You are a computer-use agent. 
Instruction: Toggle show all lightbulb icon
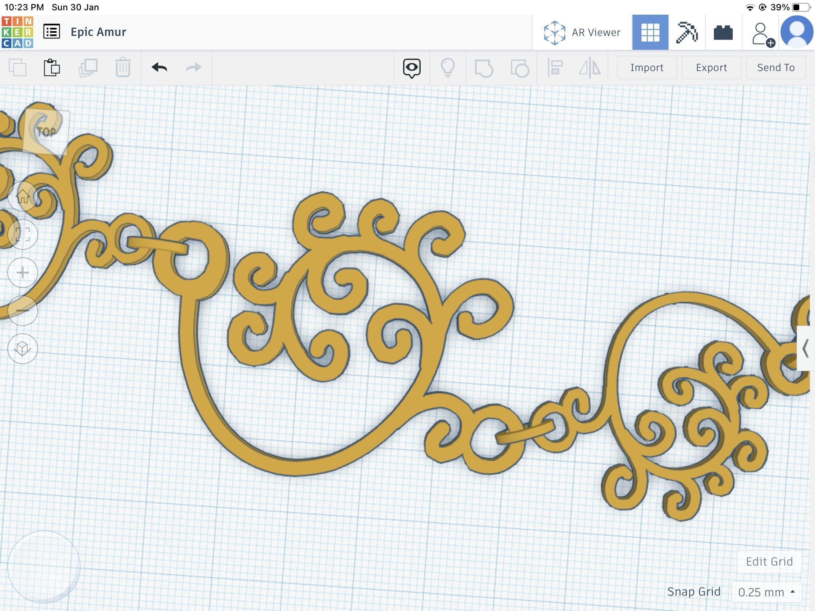tap(448, 68)
